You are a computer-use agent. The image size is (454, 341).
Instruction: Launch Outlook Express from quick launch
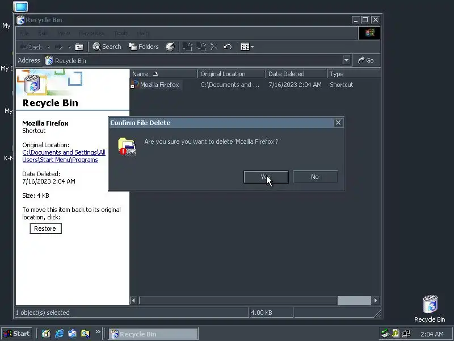point(72,334)
